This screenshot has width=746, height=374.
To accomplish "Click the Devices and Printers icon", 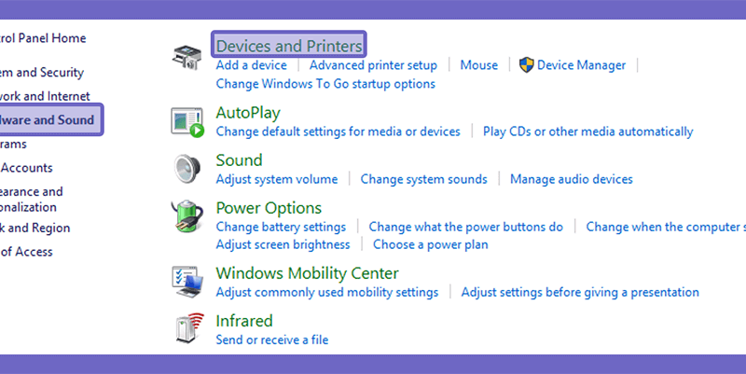I will pos(187,58).
